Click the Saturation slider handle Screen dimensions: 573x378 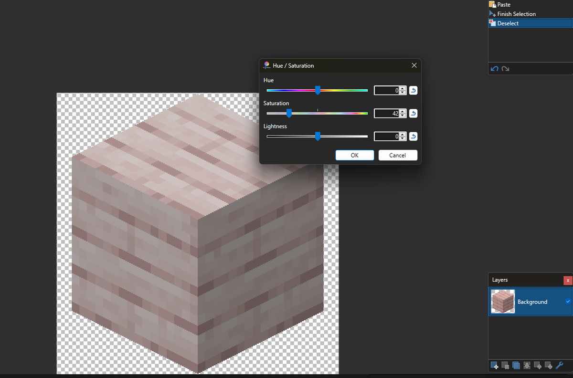point(289,113)
